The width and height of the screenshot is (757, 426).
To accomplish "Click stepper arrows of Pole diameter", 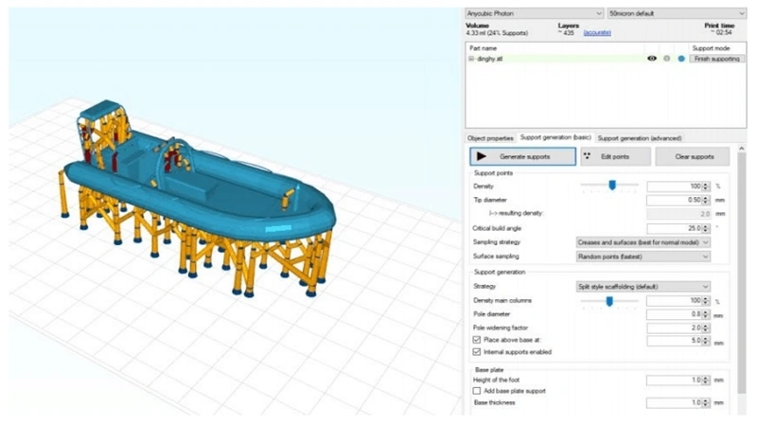I will coord(706,314).
